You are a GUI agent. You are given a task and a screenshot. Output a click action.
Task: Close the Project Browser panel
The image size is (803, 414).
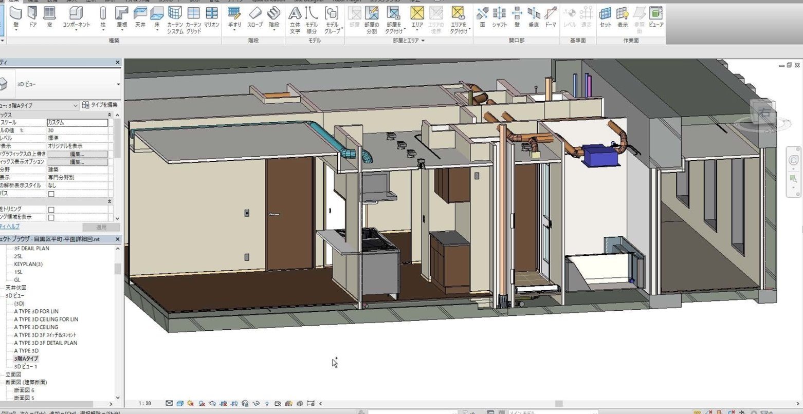[x=117, y=239]
